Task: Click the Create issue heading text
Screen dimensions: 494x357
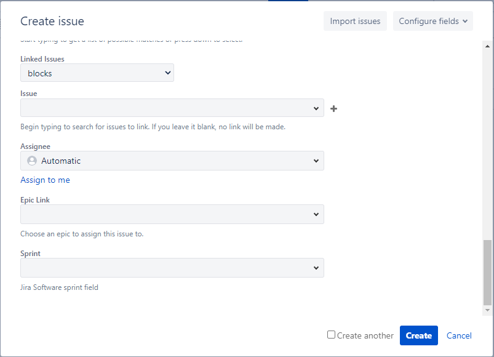Action: [x=52, y=21]
